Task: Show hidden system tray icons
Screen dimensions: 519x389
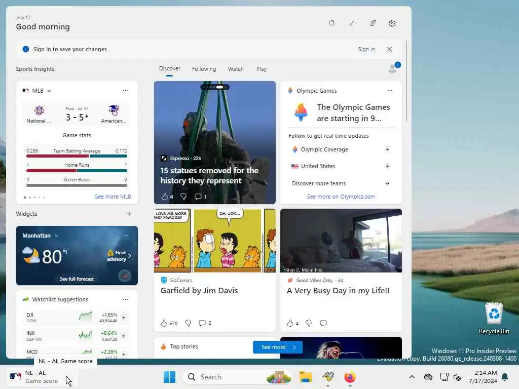Action: tap(412, 377)
